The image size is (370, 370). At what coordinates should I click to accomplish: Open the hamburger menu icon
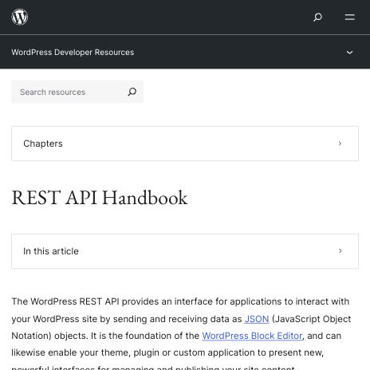[x=349, y=18]
